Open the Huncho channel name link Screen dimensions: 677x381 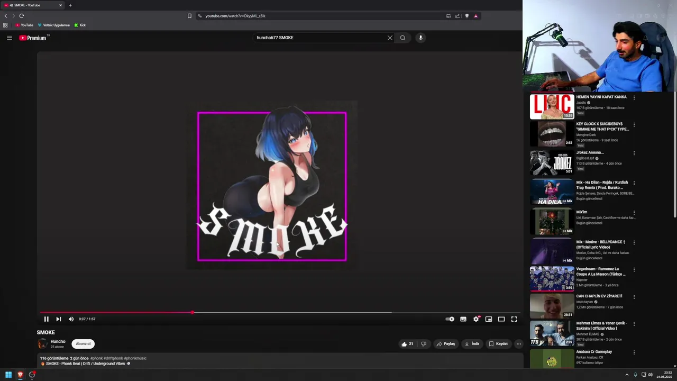pos(58,342)
